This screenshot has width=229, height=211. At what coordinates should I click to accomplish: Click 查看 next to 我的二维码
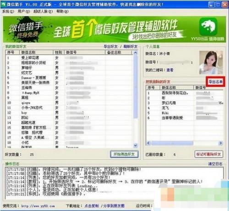(x=170, y=70)
